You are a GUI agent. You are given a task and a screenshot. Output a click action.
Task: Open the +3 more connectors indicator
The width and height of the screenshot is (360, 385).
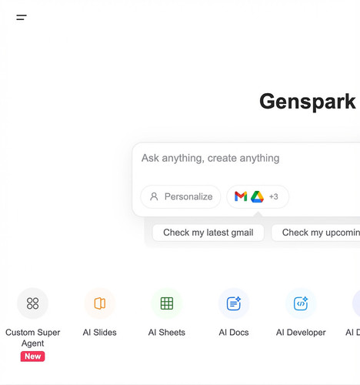coord(274,196)
